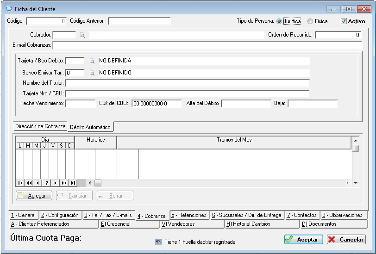This screenshot has height=254, width=376.
Task: Click the grid's vertical scrollbar thumb
Action: tap(355, 149)
